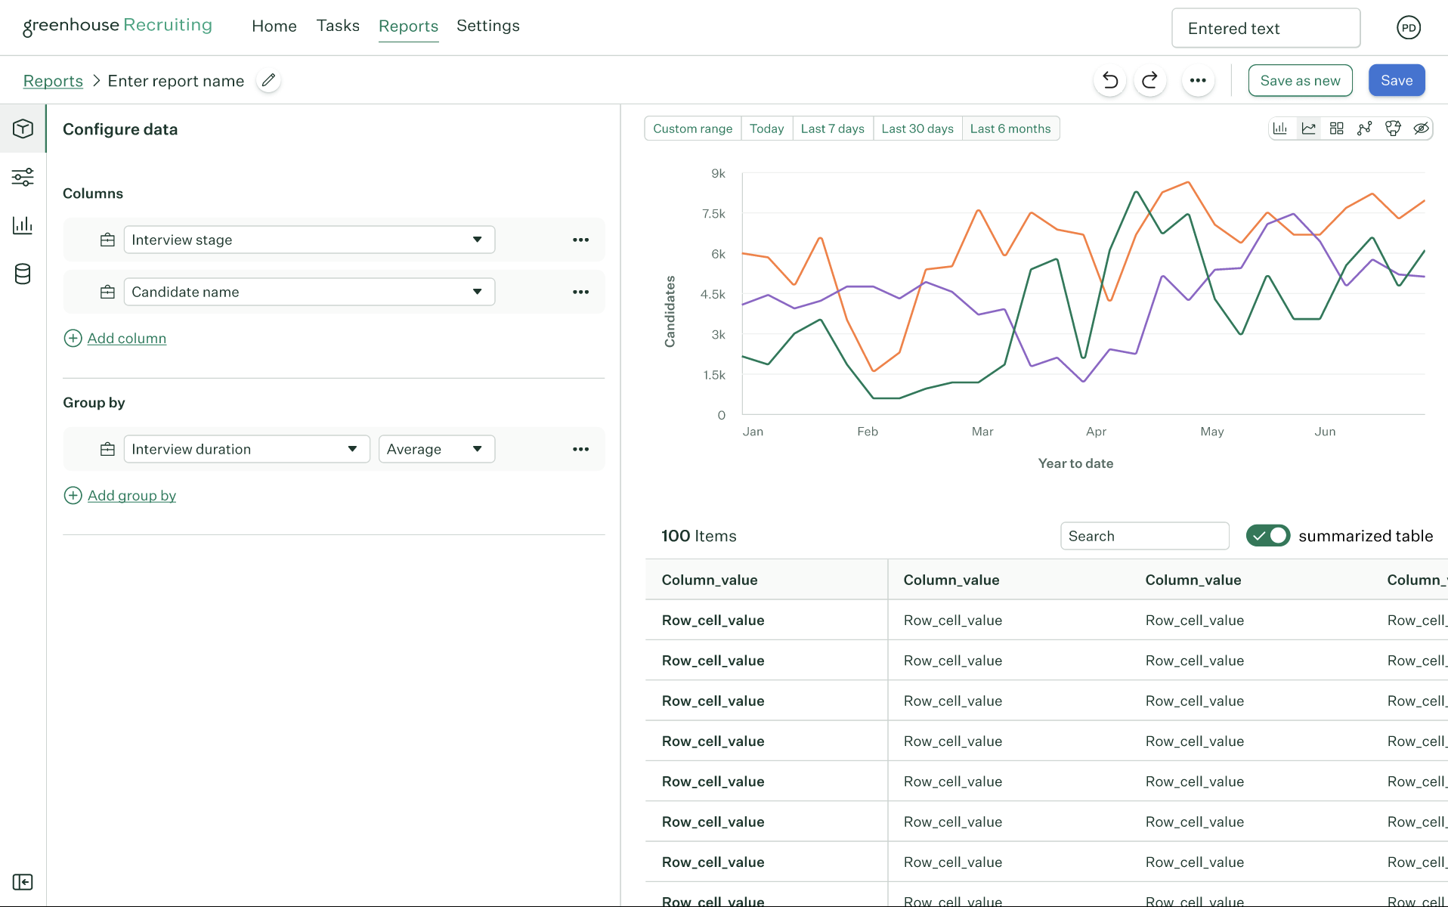Go to the Tasks tab
The image size is (1448, 907).
click(338, 26)
